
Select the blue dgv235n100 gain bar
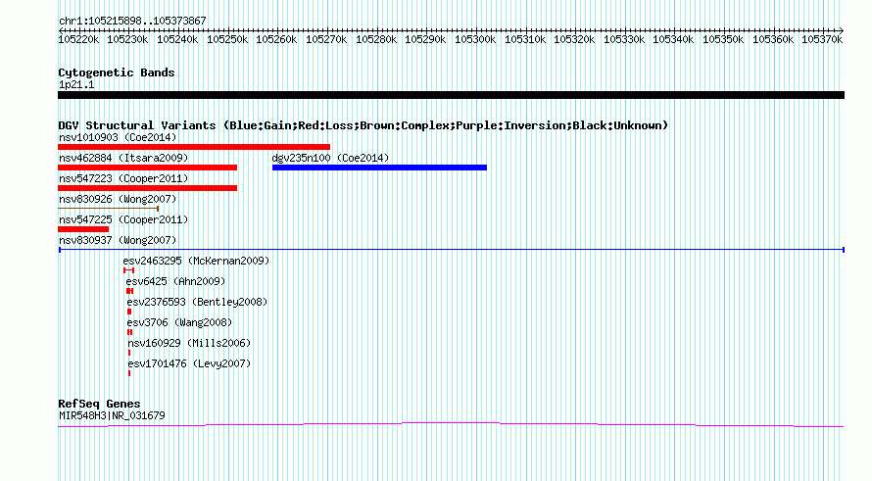coord(379,168)
